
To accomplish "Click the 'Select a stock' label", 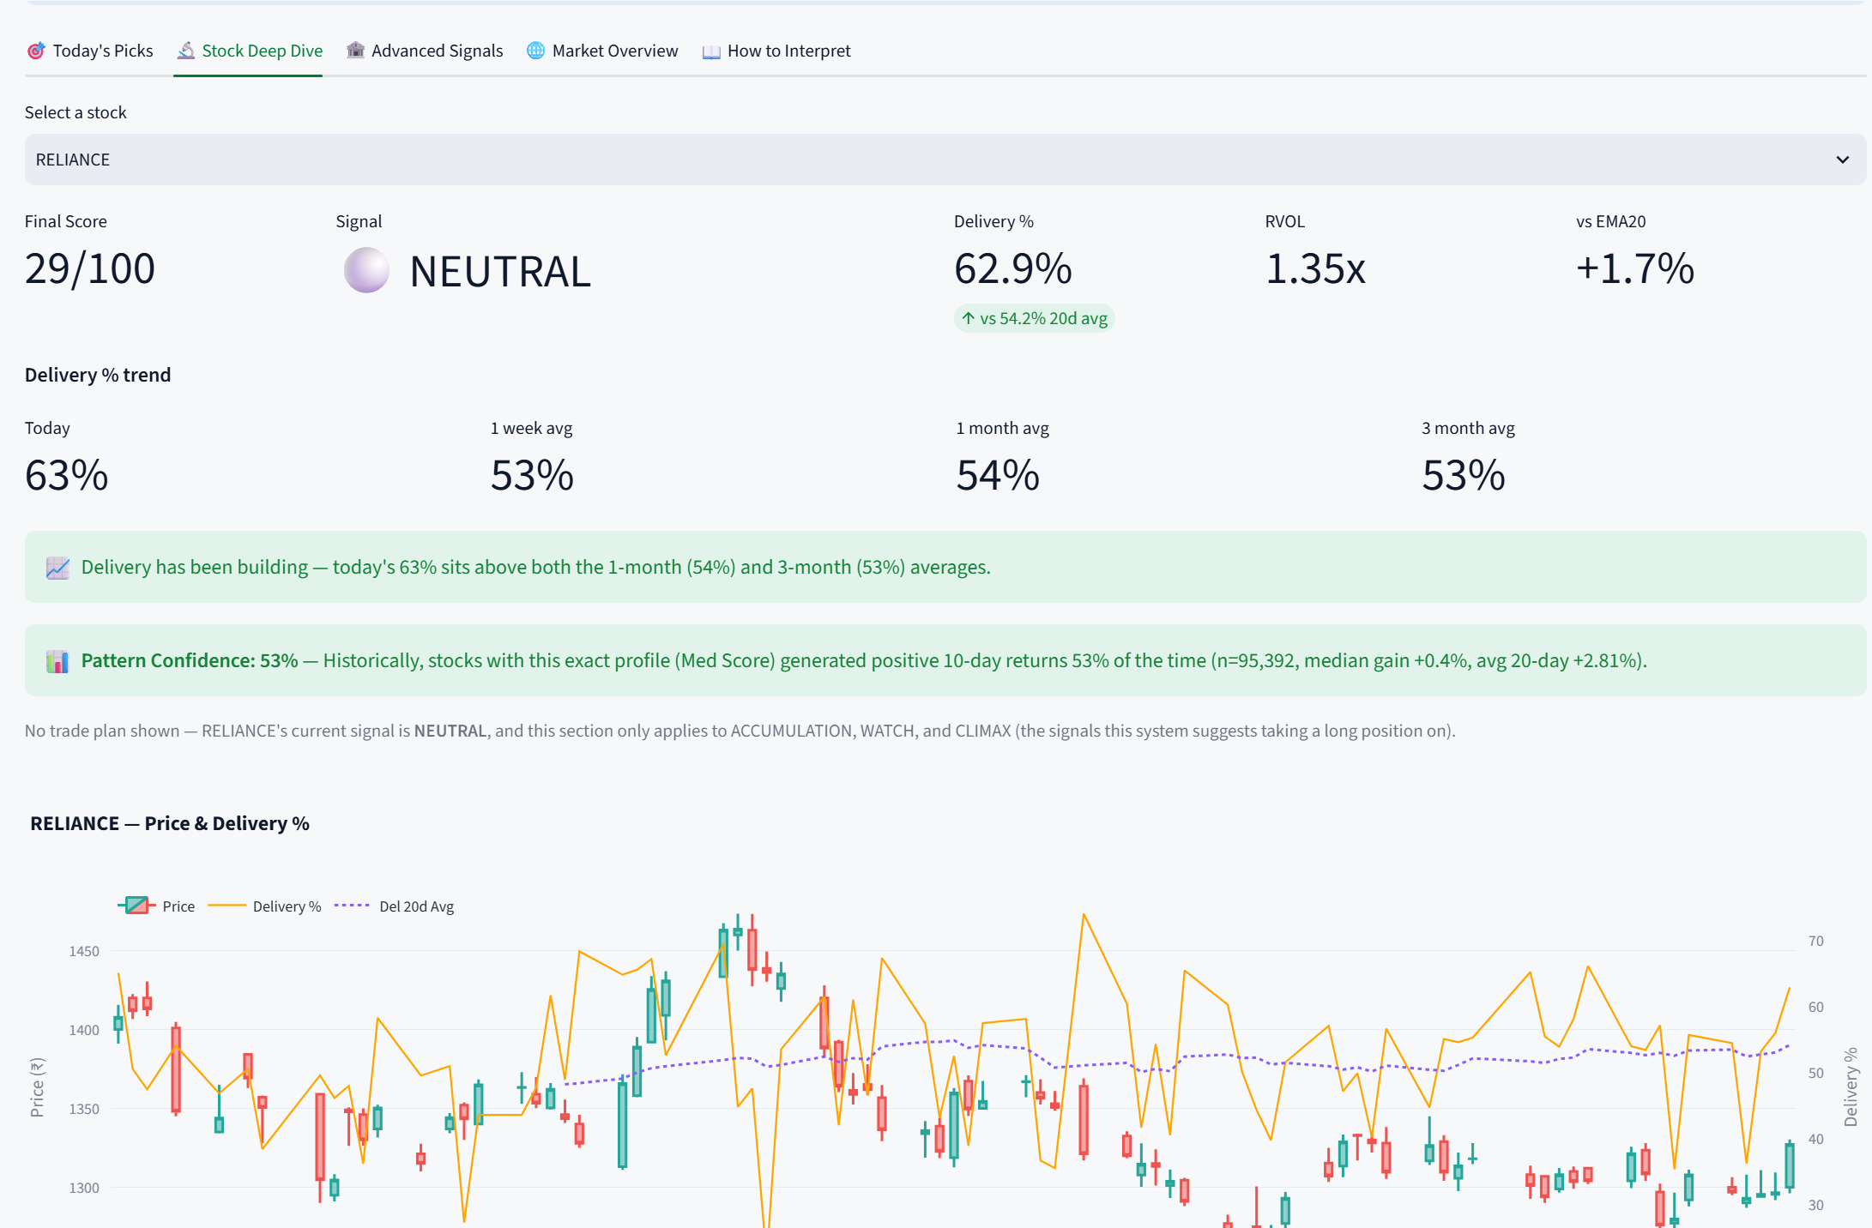I will (x=75, y=112).
